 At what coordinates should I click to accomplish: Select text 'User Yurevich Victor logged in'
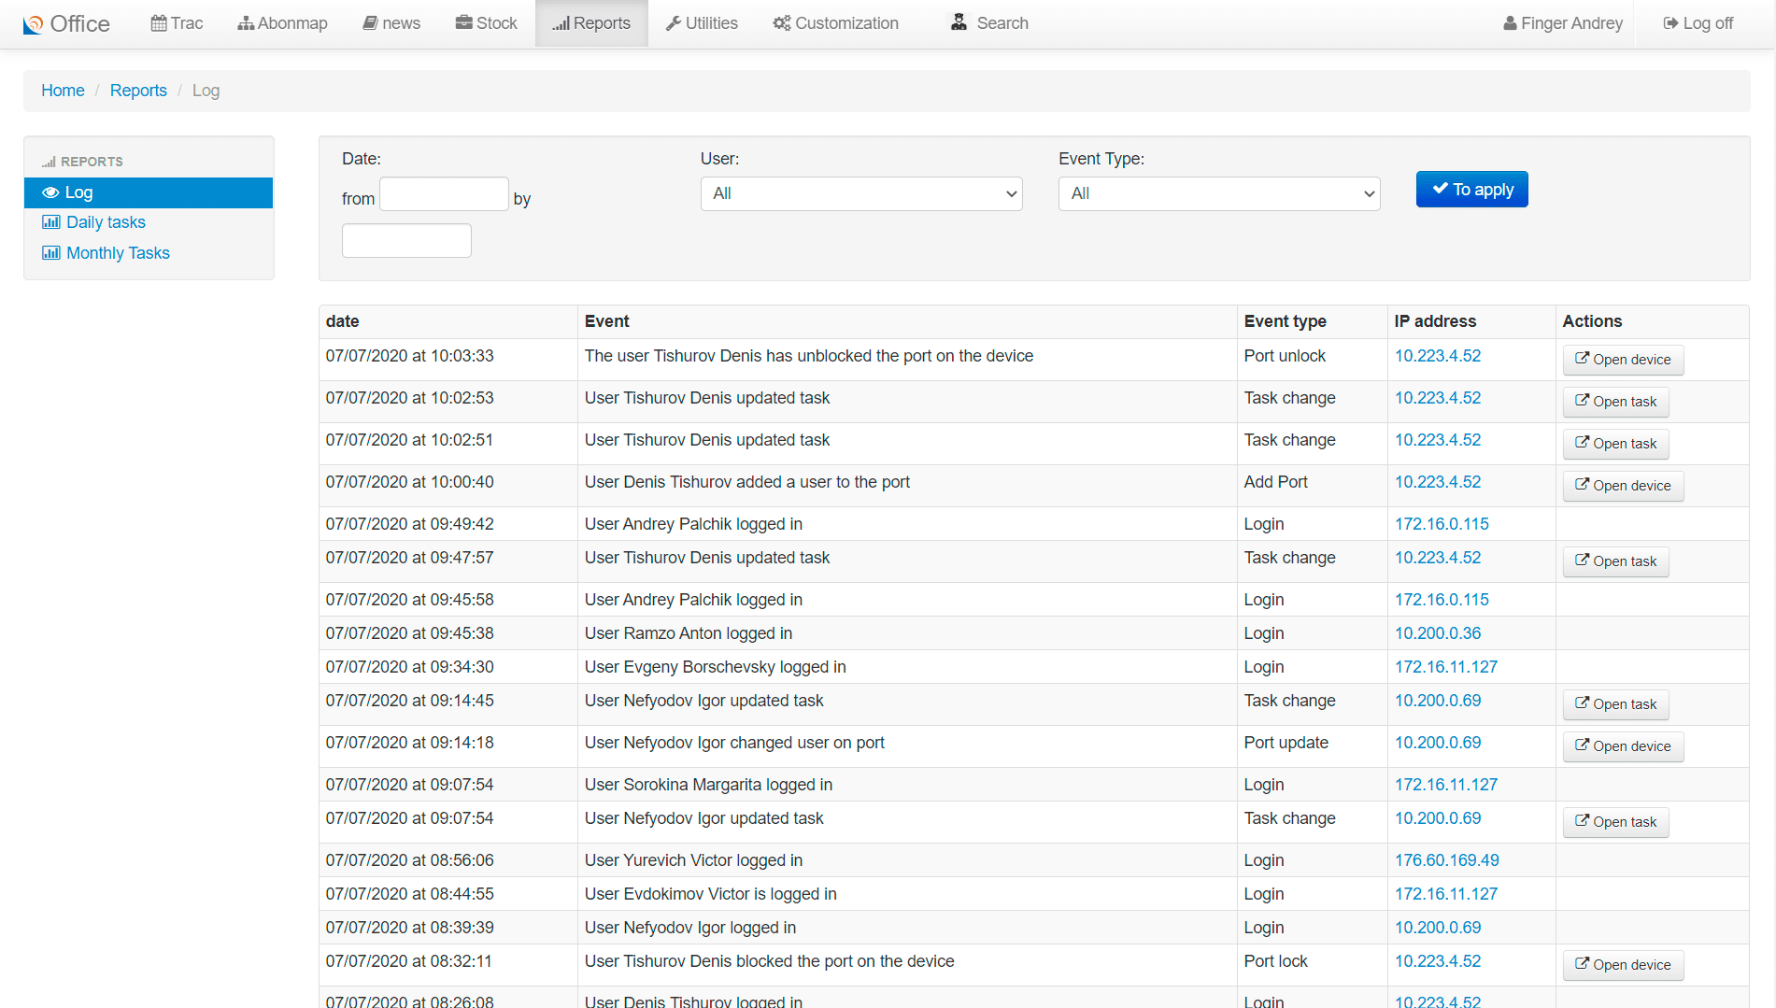(x=693, y=860)
